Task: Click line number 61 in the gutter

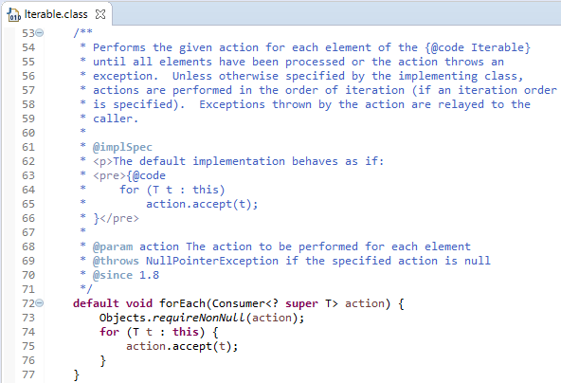Action: click(x=28, y=147)
